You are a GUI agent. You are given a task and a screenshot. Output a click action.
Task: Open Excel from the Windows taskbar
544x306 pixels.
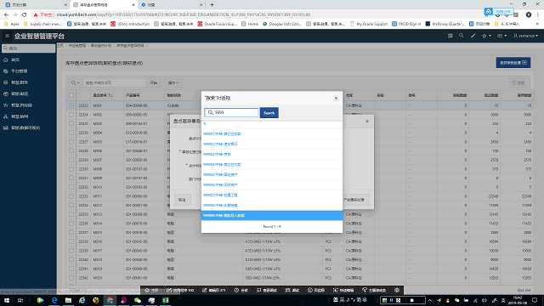[x=166, y=300]
